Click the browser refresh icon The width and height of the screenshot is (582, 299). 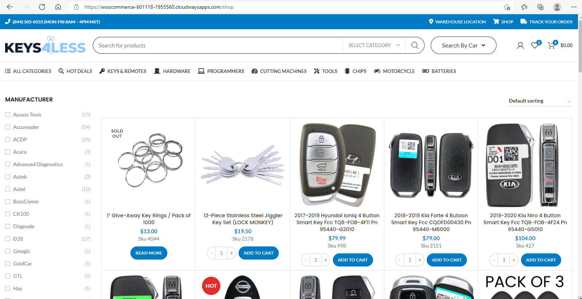pos(42,7)
